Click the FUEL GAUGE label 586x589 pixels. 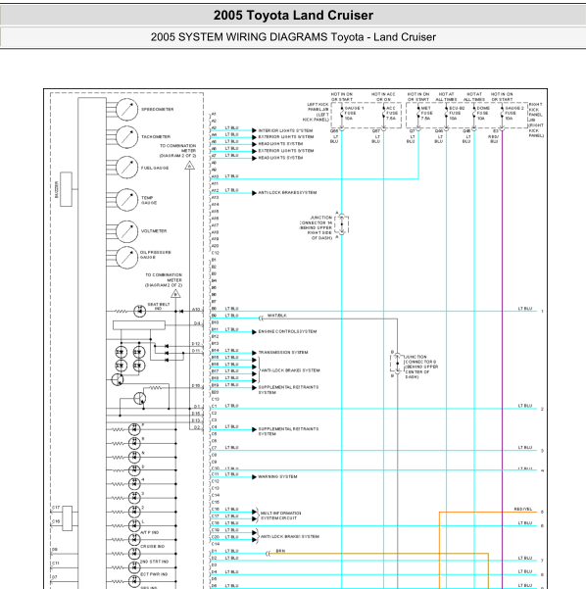[x=155, y=168]
